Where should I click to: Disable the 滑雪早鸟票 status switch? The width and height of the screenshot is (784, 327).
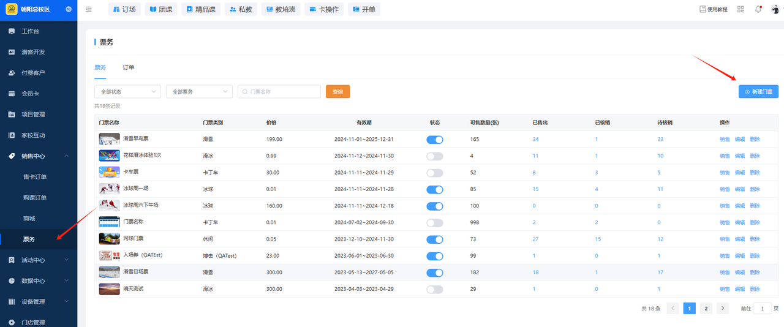[x=434, y=140]
